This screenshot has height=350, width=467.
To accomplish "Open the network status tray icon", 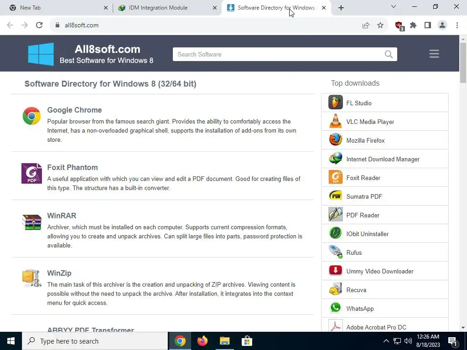I will click(397, 341).
